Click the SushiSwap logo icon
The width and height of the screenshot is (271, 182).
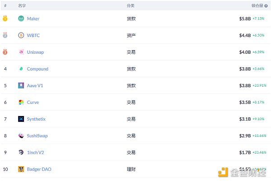(x=21, y=135)
